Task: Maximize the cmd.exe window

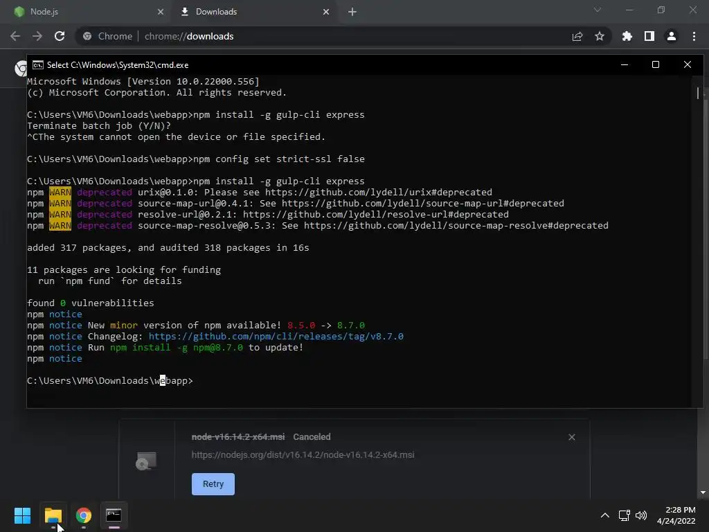Action: (656, 64)
